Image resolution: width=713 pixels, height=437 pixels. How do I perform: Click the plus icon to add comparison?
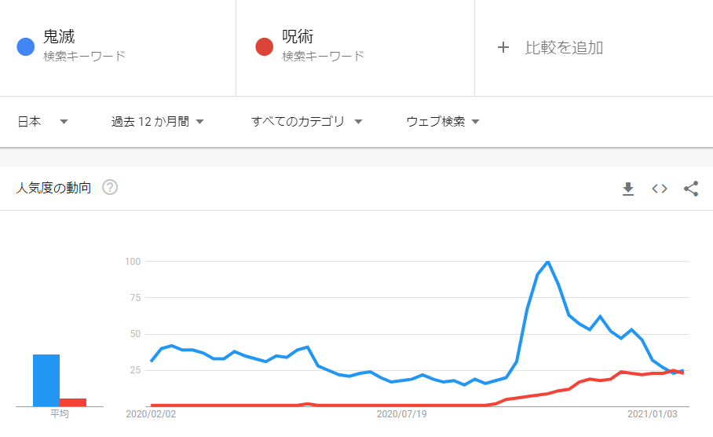tap(503, 47)
